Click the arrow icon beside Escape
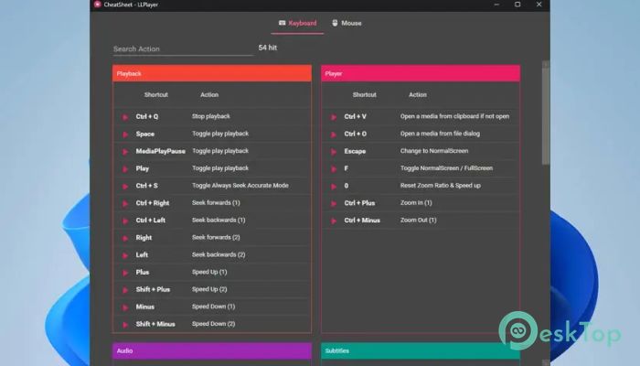 coord(334,152)
